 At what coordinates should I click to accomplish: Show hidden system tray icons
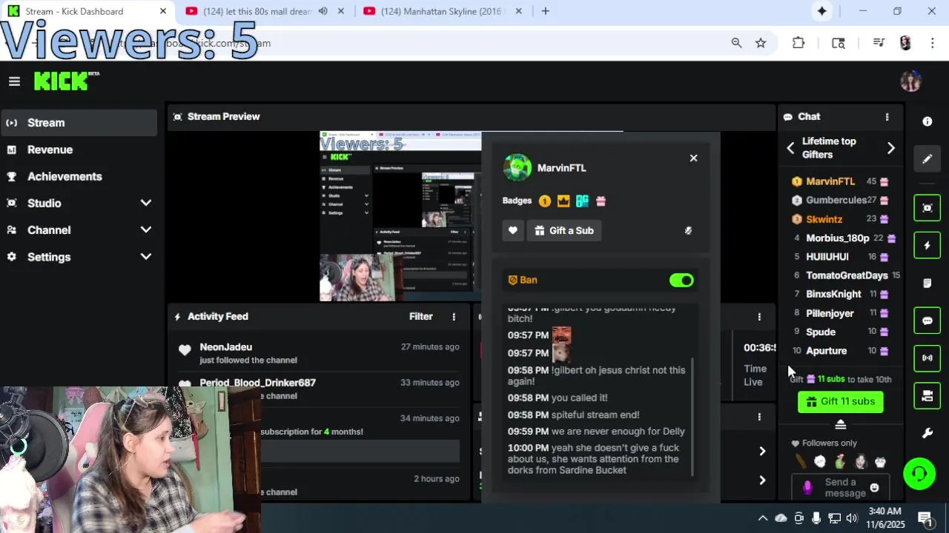(762, 518)
